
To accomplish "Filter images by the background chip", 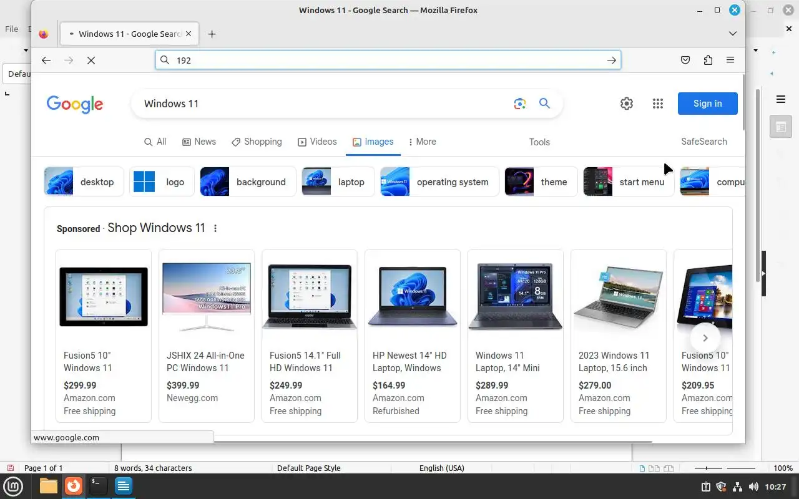I will 248,182.
